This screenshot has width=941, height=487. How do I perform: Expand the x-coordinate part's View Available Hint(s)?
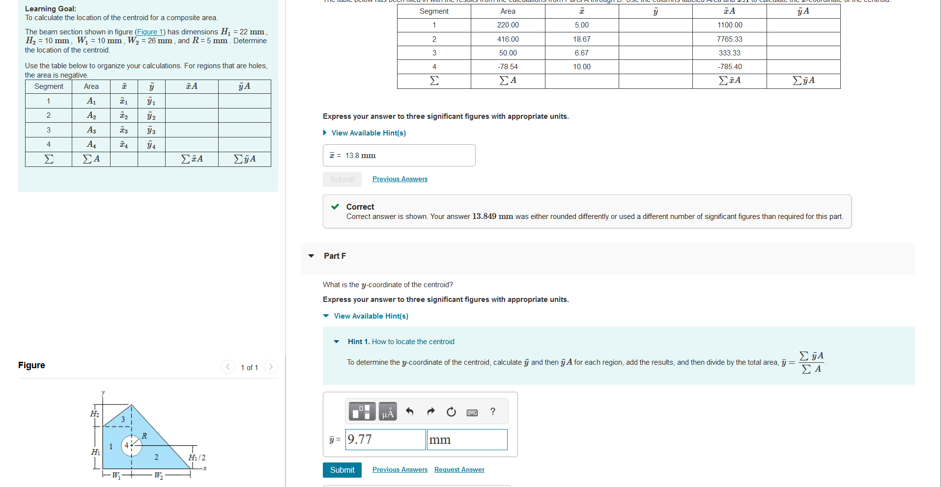coord(364,133)
